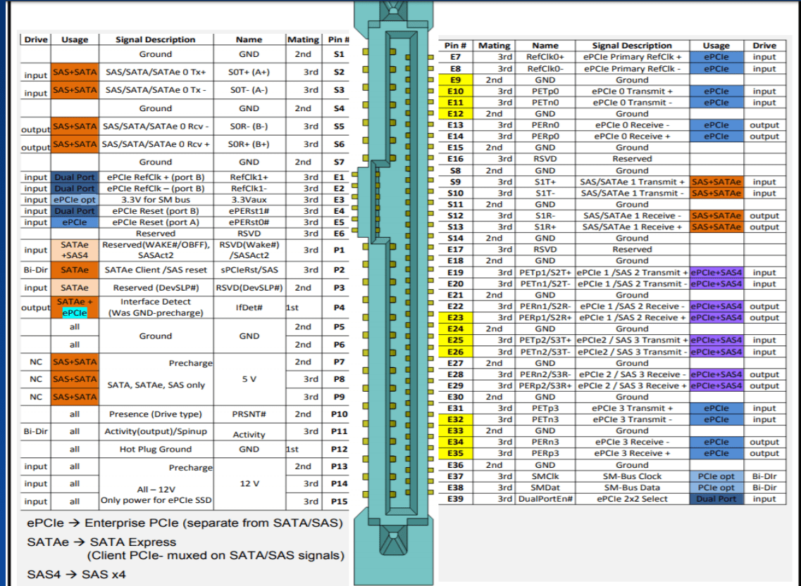Click the ePCIe usage cell for pin E7
The width and height of the screenshot is (801, 586).
point(716,57)
